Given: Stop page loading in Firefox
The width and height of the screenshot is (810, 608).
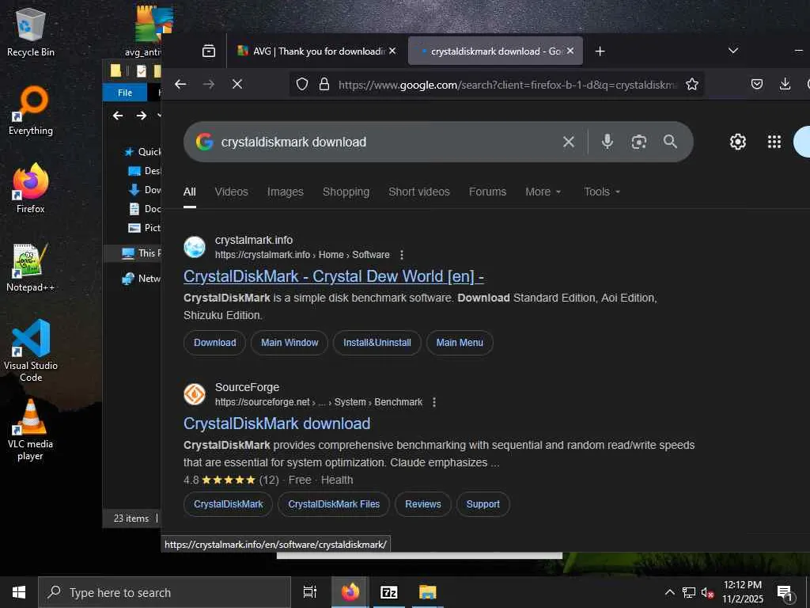Looking at the screenshot, I should (x=237, y=84).
